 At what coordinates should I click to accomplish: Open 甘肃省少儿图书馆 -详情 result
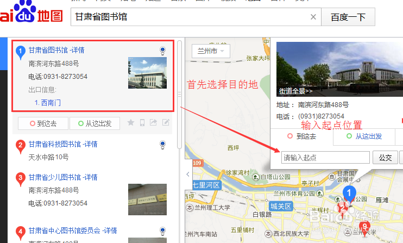[63, 177]
